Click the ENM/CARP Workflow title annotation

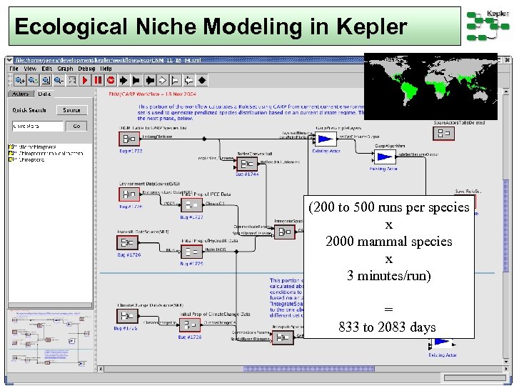coord(153,94)
